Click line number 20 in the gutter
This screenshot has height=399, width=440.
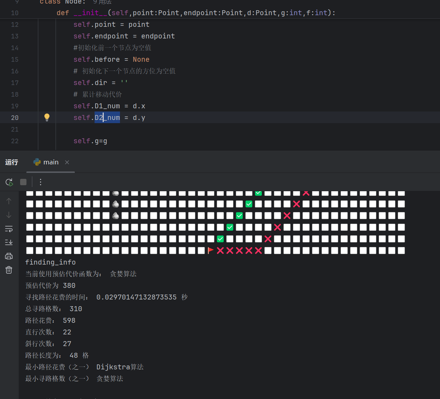14,117
